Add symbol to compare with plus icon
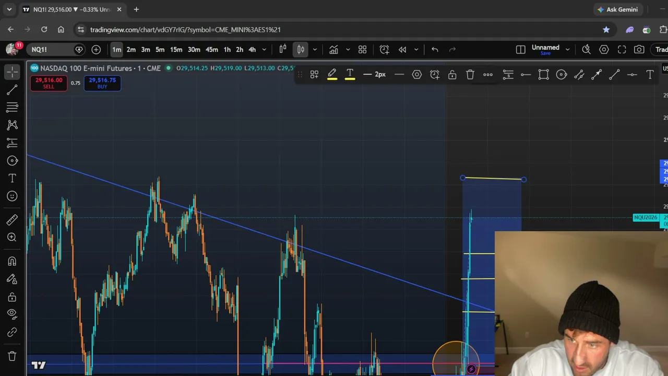The height and width of the screenshot is (376, 668). coord(96,50)
